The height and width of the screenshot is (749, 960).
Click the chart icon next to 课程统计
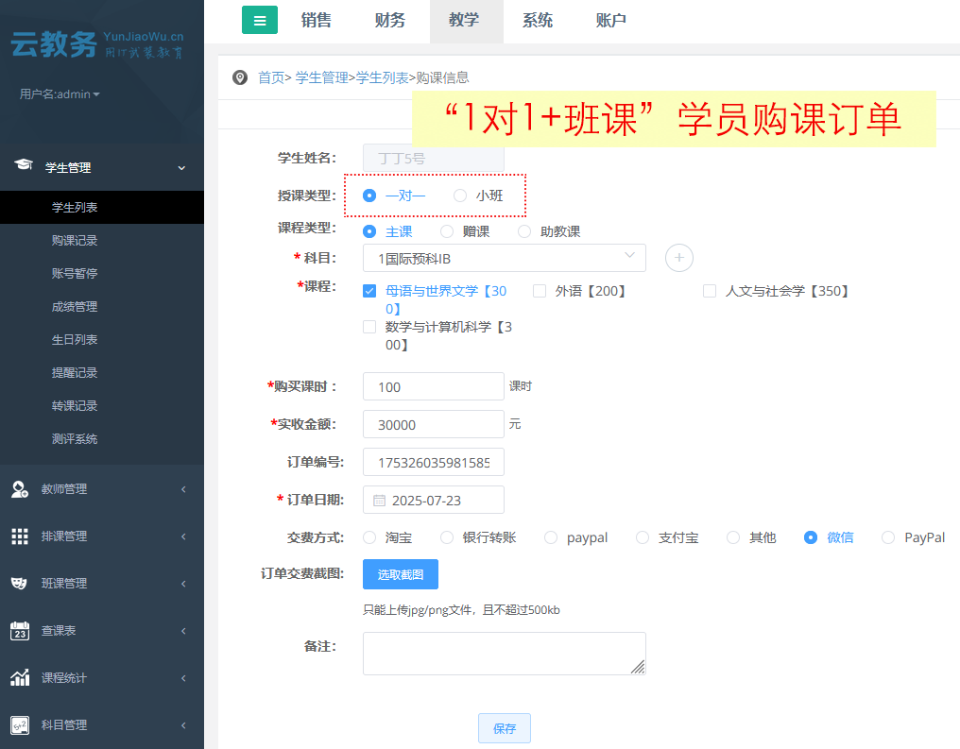point(20,677)
